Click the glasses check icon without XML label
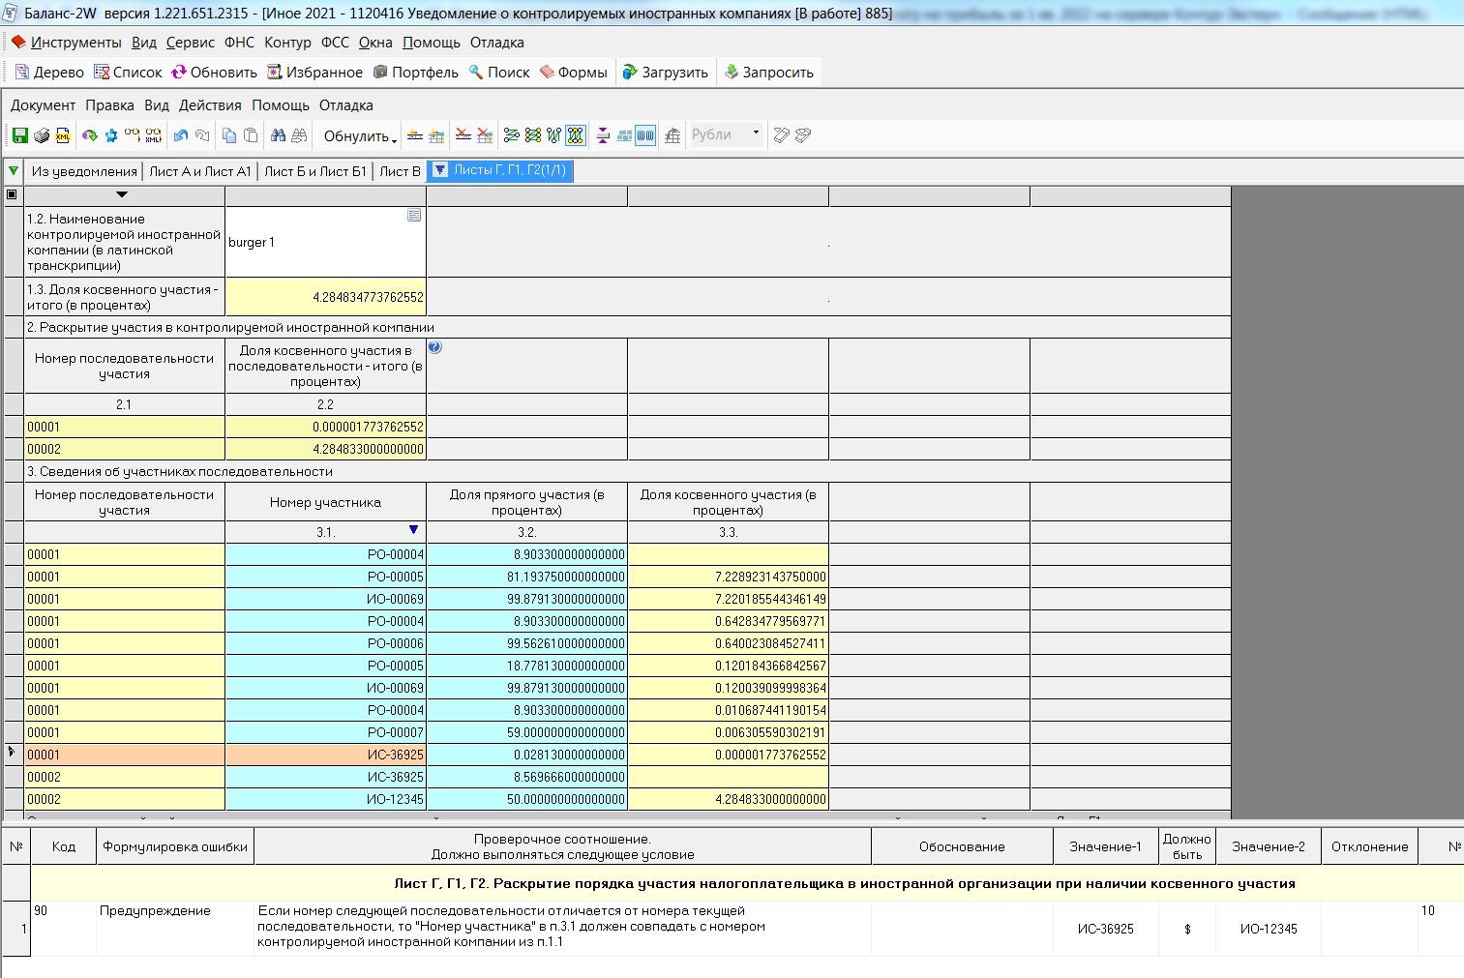Screen dimensions: 1464x978 [x=132, y=135]
